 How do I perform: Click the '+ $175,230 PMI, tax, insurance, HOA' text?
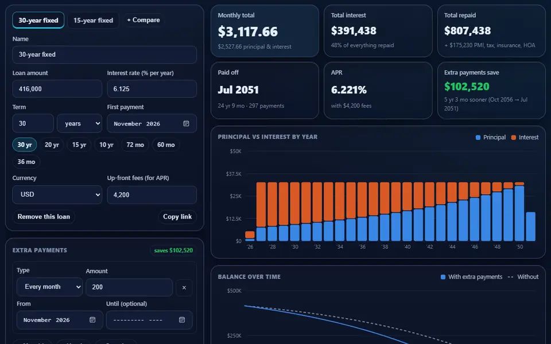pos(490,45)
